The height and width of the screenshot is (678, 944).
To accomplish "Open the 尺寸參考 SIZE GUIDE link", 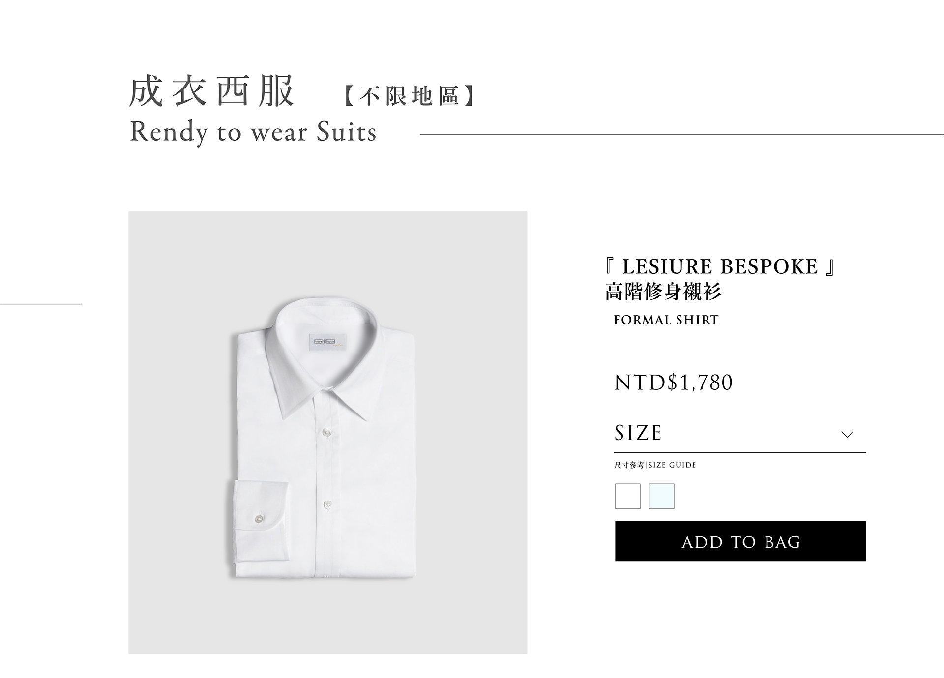I will pos(655,465).
